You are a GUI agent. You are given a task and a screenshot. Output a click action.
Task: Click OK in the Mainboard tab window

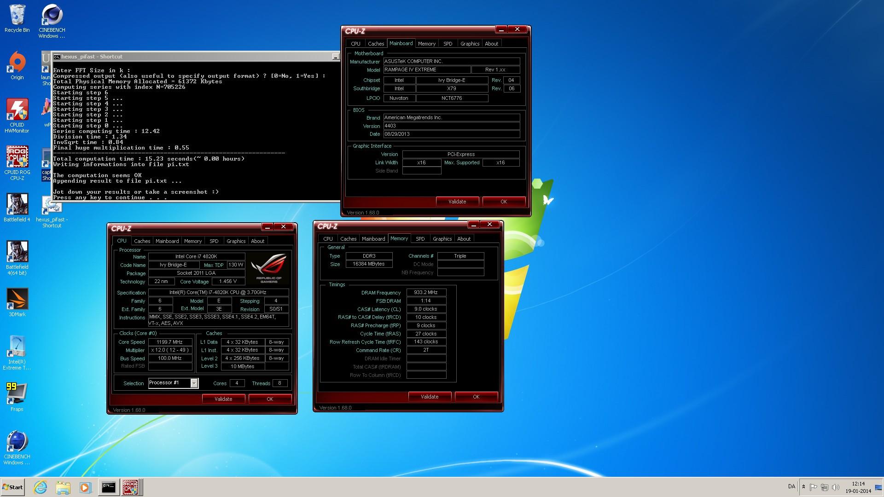point(504,202)
